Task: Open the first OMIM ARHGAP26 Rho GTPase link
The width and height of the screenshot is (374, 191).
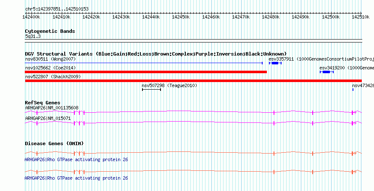Action: 76,160
